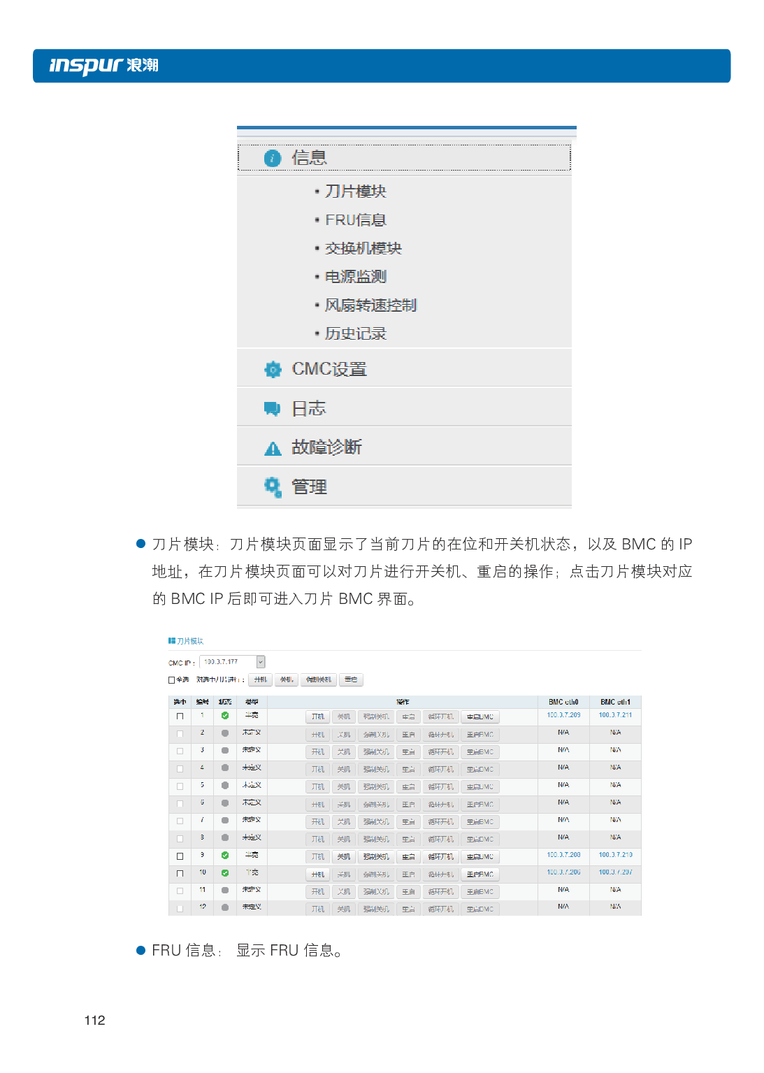The image size is (764, 1073).
Task: Select the CMC设置 gear icon
Action: click(272, 369)
